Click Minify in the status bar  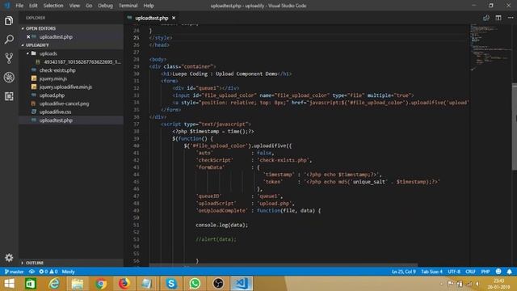pos(68,272)
